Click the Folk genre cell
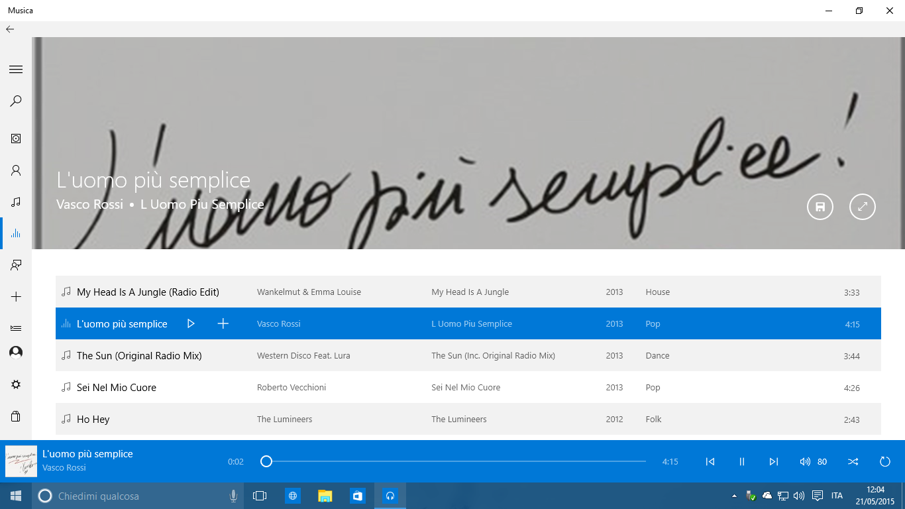 [653, 419]
